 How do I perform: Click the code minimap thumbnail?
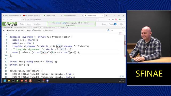(x=122, y=33)
